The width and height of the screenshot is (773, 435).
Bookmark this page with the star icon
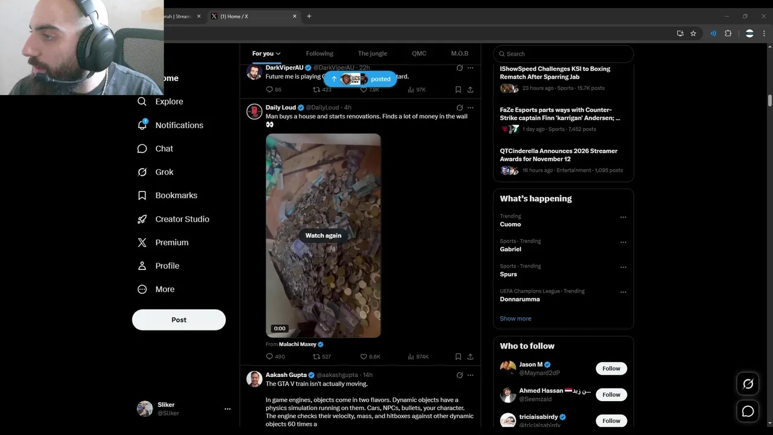coord(693,34)
